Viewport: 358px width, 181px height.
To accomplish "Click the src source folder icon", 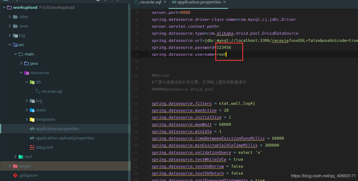I will coord(15,45).
